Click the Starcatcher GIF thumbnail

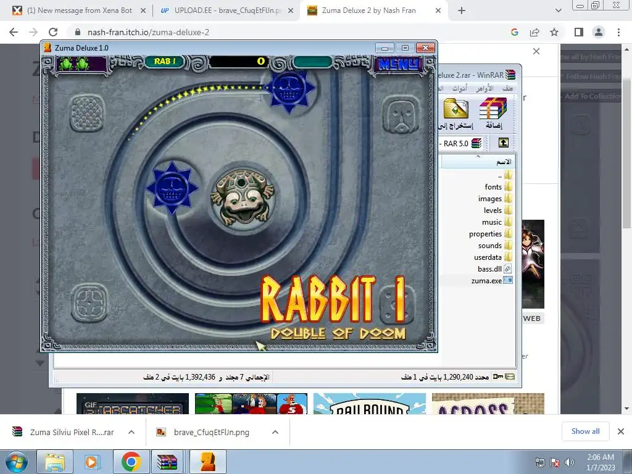point(133,404)
